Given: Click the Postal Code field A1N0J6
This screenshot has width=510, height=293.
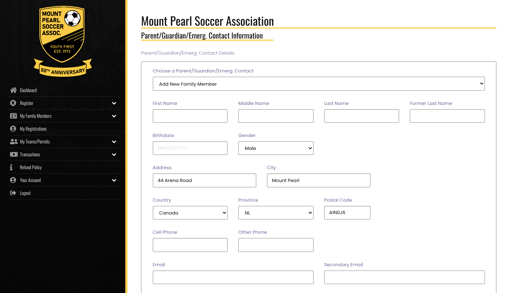Looking at the screenshot, I should (347, 213).
